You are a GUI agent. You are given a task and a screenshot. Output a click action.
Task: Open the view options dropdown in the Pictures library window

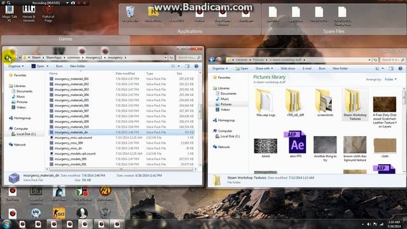(383, 69)
